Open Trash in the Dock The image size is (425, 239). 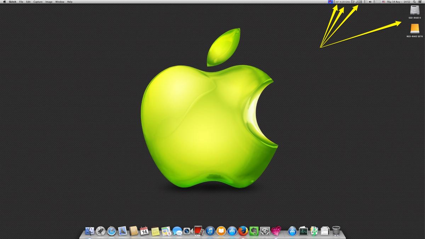pos(336,231)
